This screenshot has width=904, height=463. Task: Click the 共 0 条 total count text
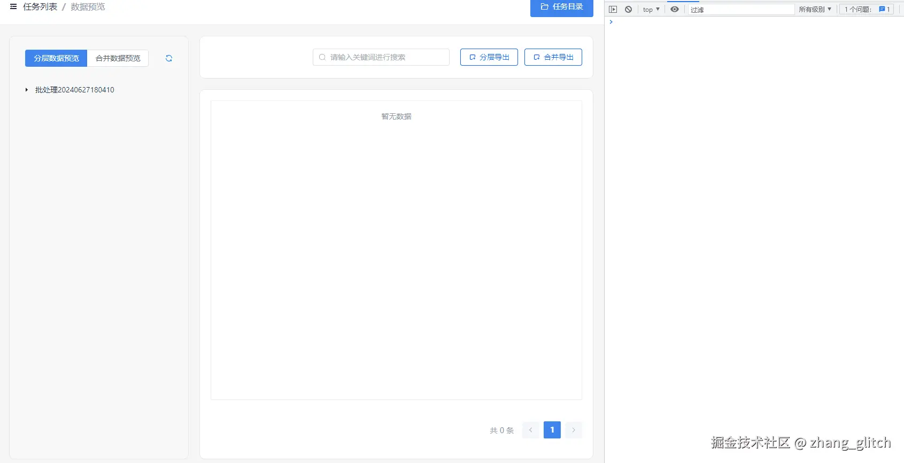pos(501,430)
